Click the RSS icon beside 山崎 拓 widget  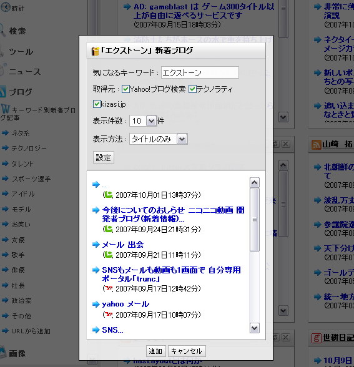[317, 144]
